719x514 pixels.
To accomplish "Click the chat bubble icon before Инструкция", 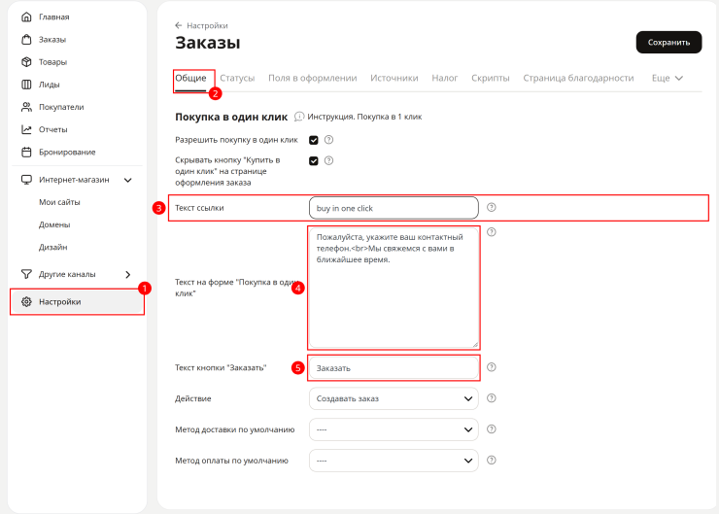I will [x=299, y=117].
